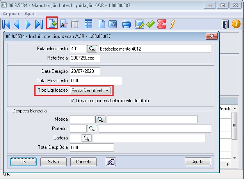Image resolution: width=244 pixels, height=179 pixels.
Task: Click the blank document icon
Action: 102,24
